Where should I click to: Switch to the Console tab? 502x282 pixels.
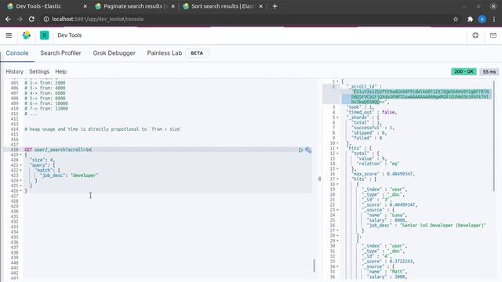click(x=17, y=53)
